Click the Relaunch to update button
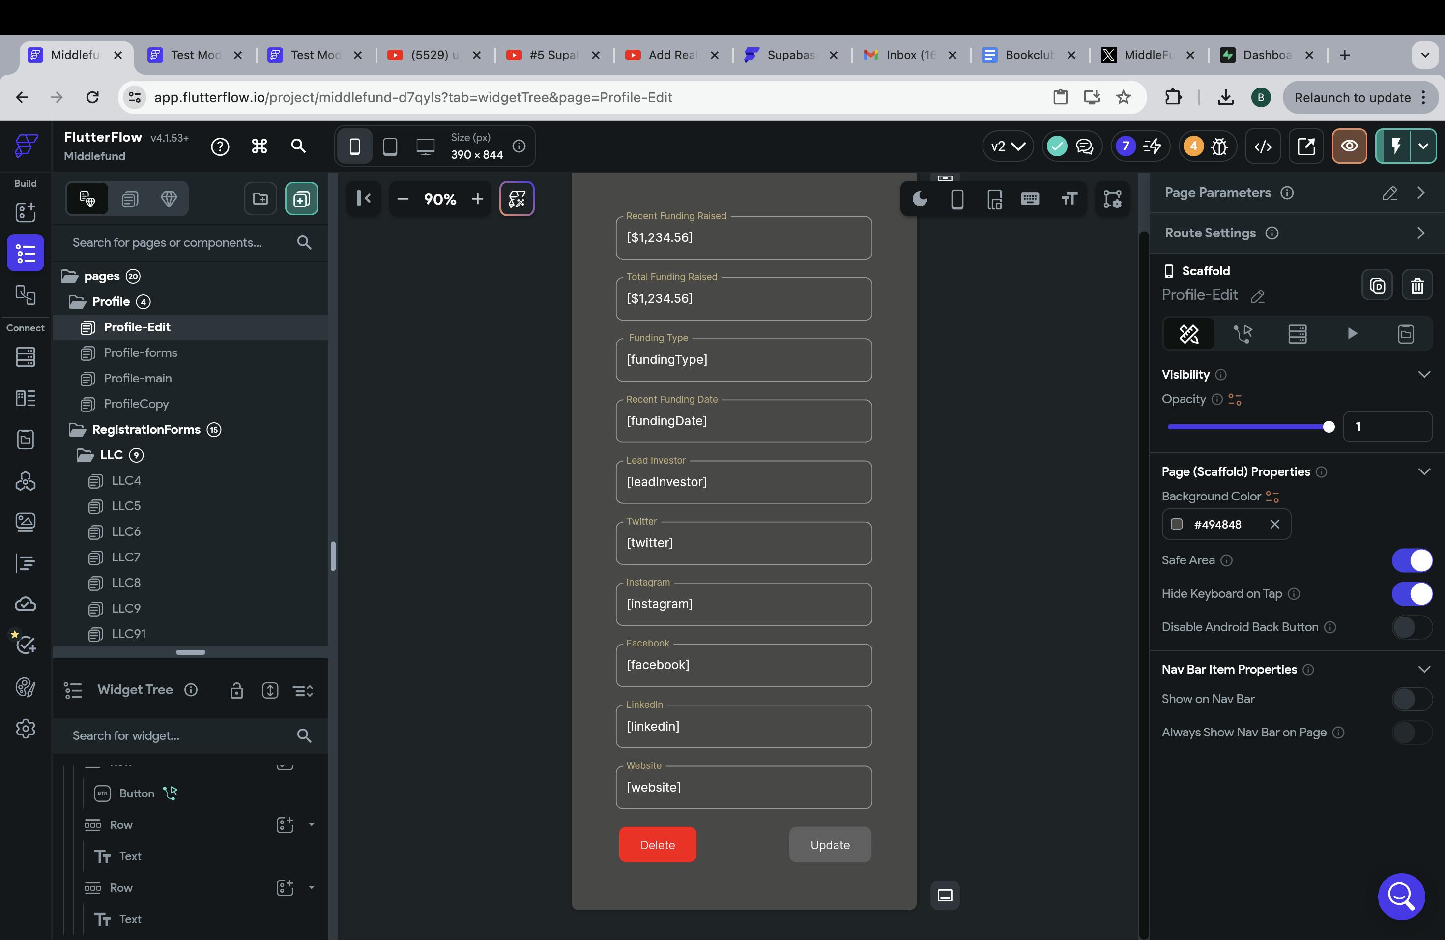 (x=1352, y=98)
